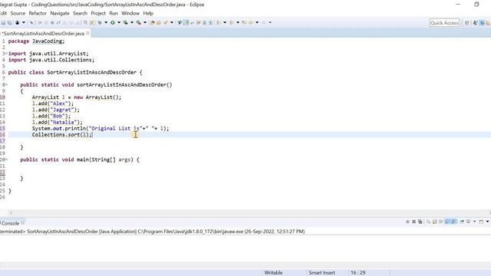Close the SortArrayListInAscAndDescOrder.java editor tab
This screenshot has width=491, height=276.
click(87, 33)
